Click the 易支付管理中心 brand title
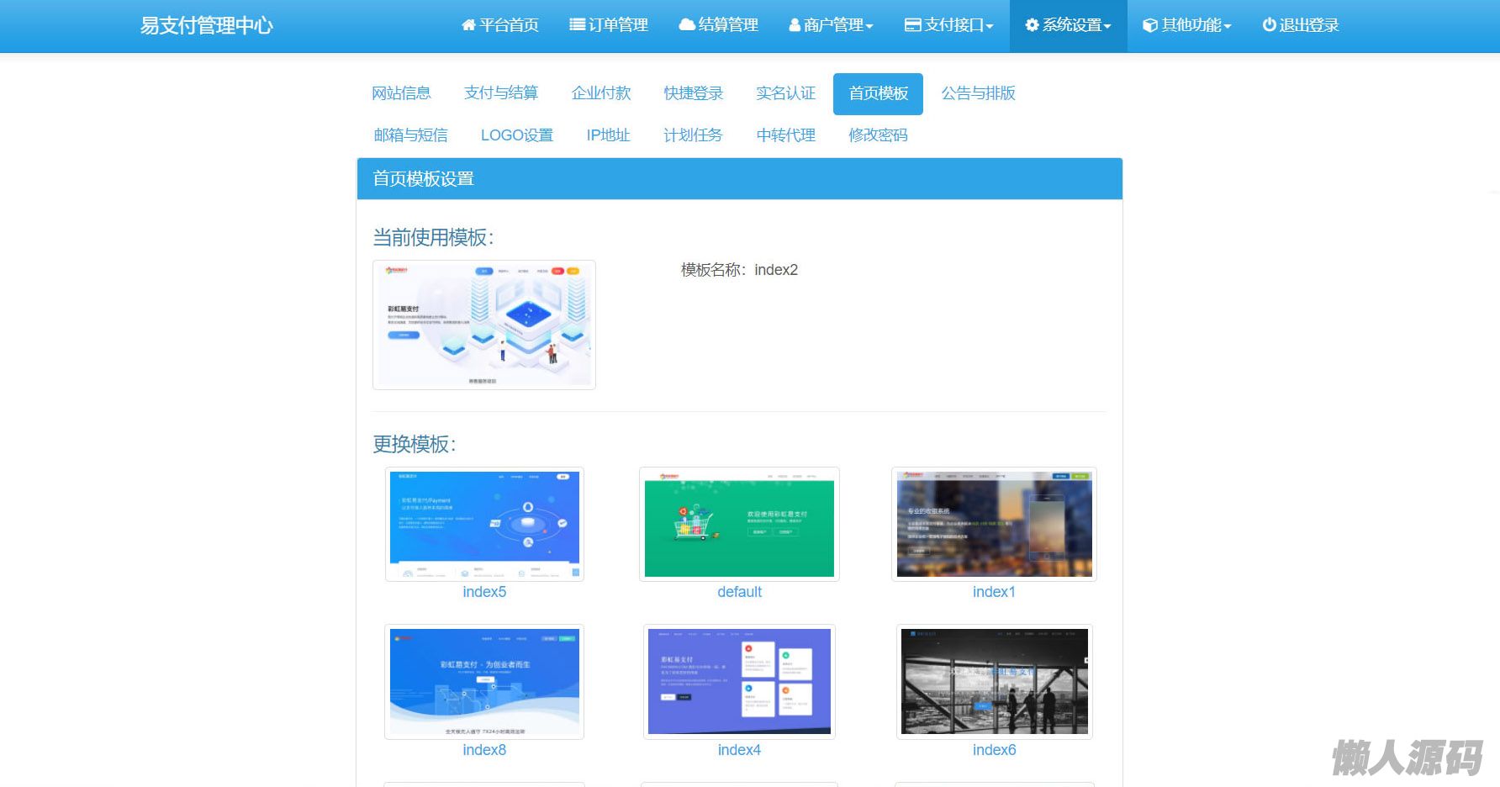This screenshot has width=1500, height=787. point(207,25)
